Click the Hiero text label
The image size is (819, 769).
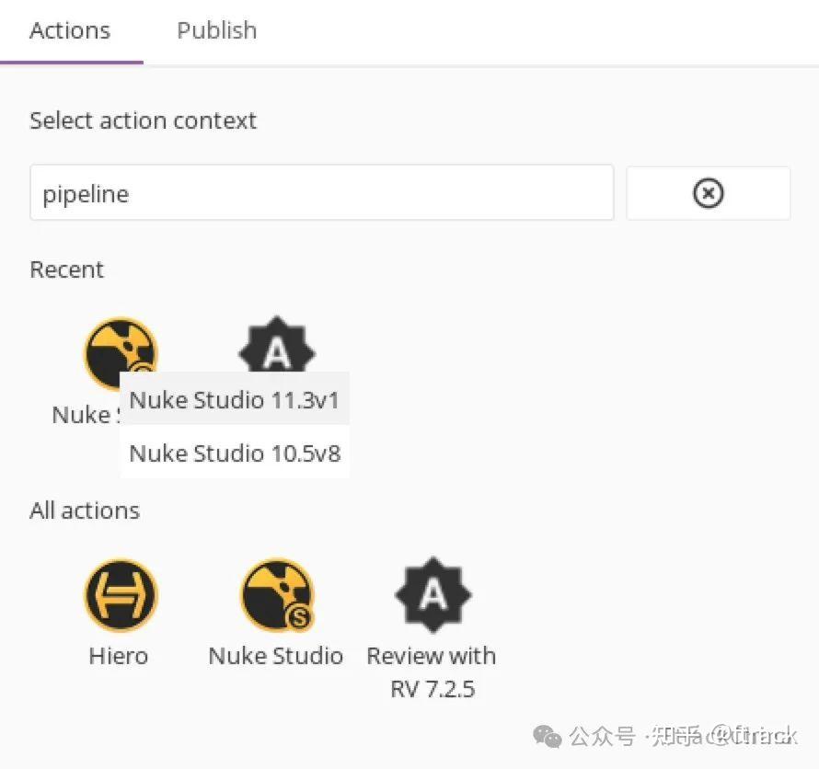click(x=119, y=656)
